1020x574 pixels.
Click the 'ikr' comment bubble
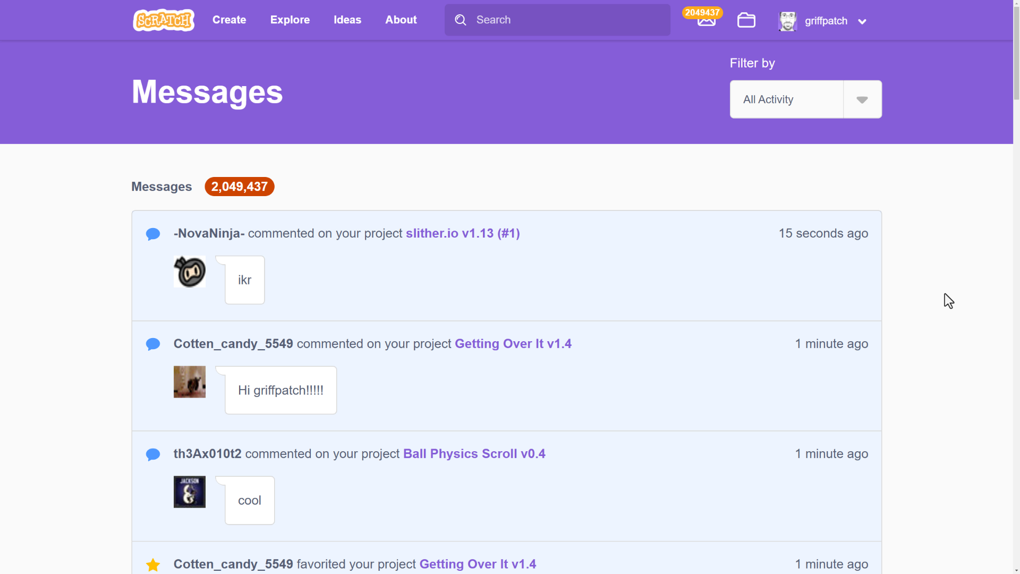(245, 280)
